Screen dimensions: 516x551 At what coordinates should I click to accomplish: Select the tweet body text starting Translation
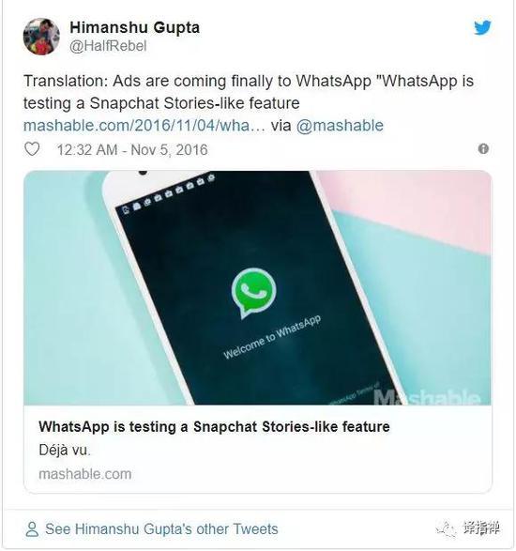249,92
